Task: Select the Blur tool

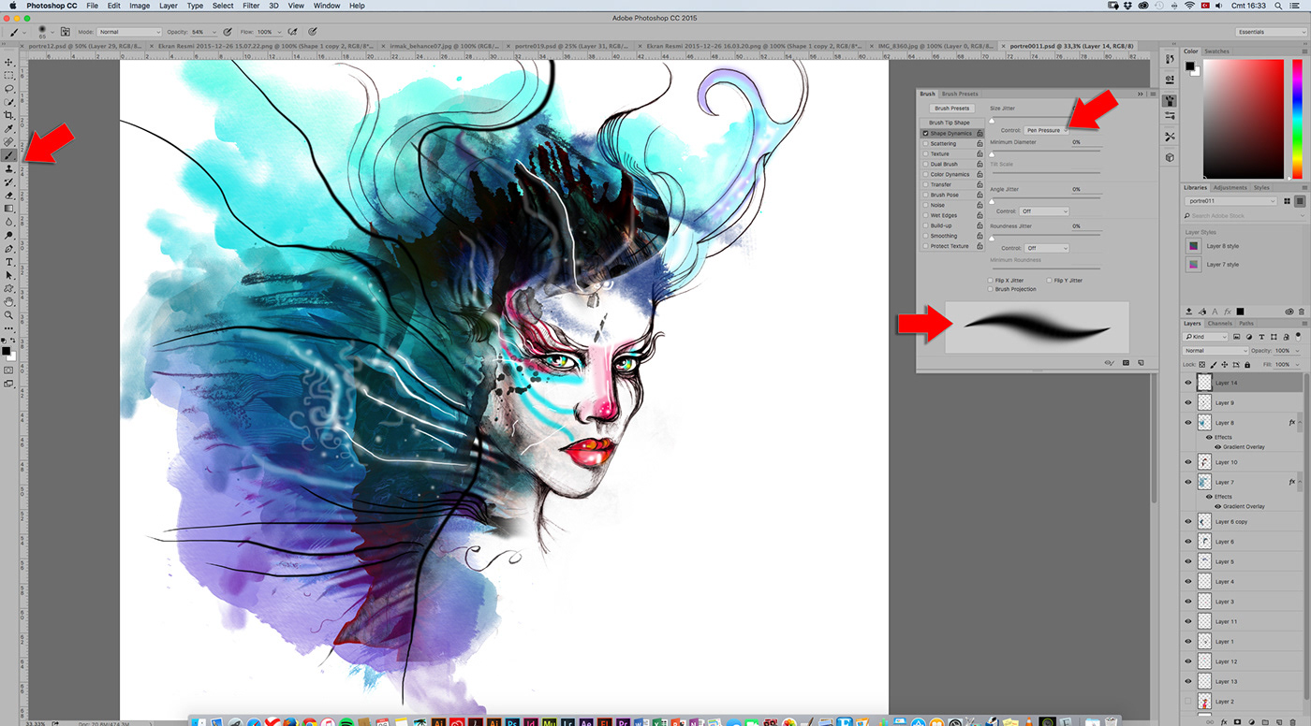Action: click(x=9, y=222)
